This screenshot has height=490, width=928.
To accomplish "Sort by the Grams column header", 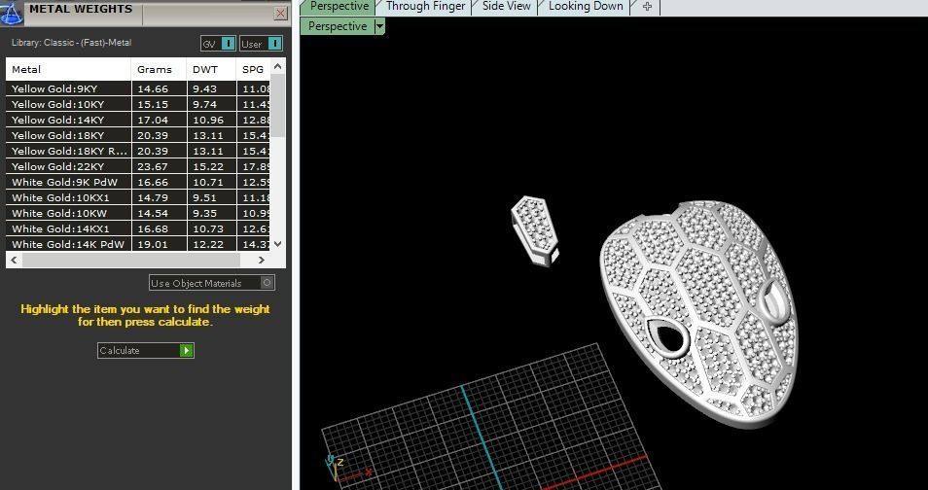I will pos(159,69).
